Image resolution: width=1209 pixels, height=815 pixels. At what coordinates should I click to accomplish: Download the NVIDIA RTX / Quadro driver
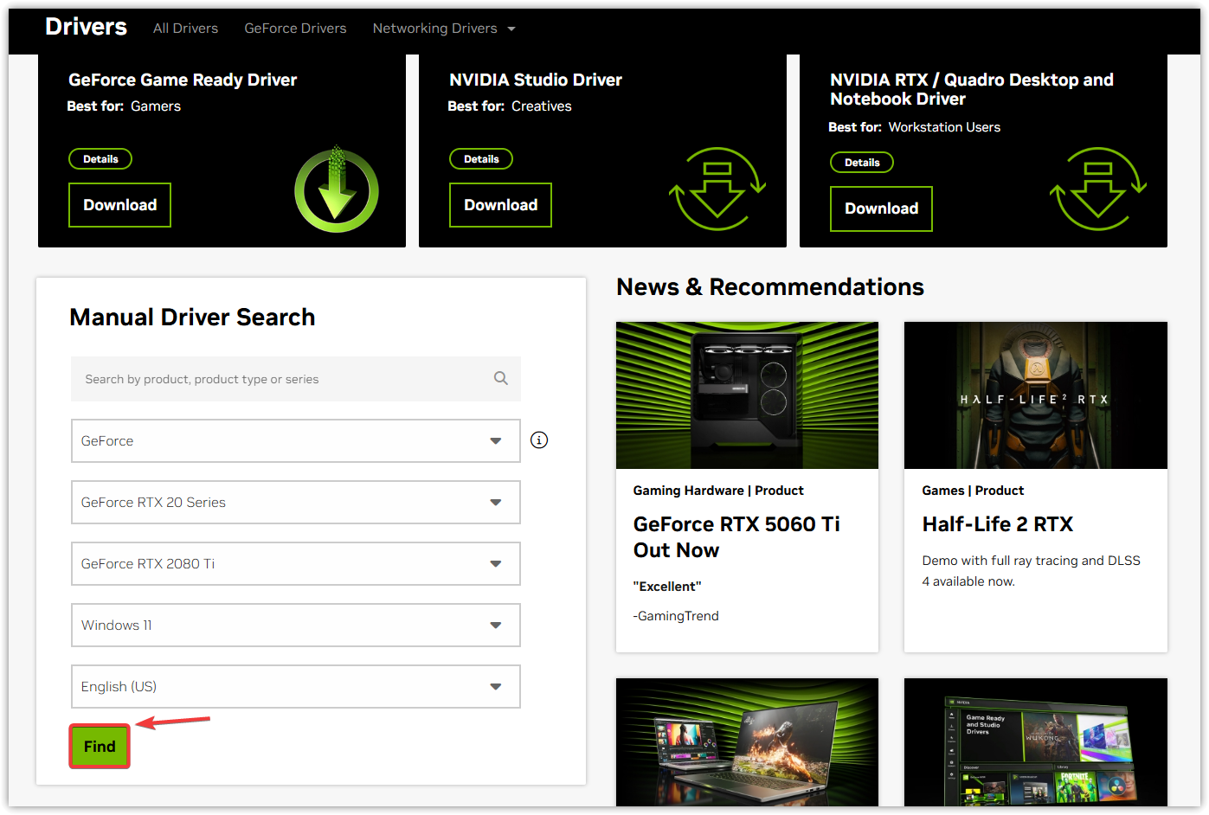(x=881, y=209)
